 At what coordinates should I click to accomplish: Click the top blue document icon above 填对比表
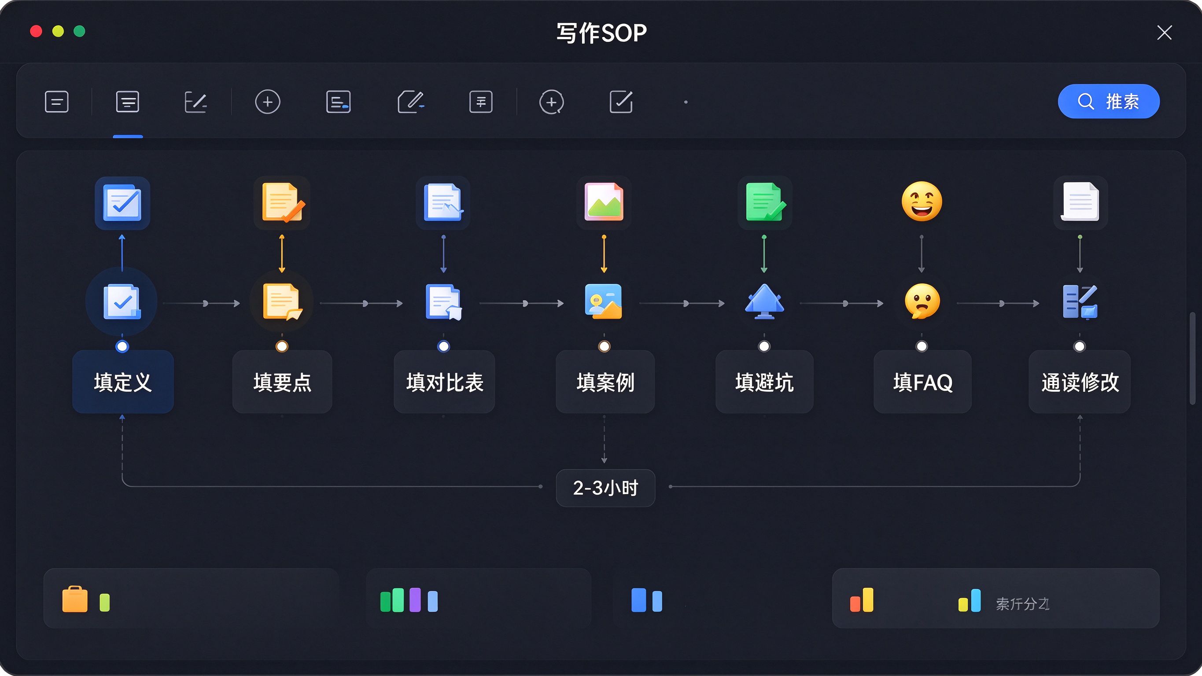(443, 202)
